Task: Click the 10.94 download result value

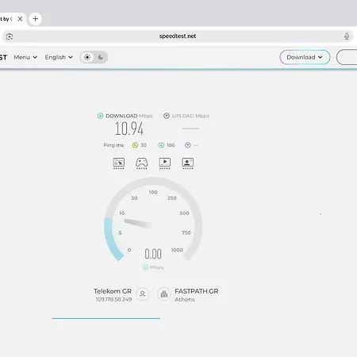Action: 129,129
